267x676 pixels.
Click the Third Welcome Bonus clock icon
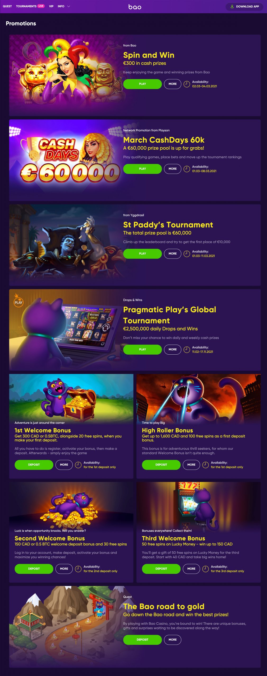pos(205,569)
